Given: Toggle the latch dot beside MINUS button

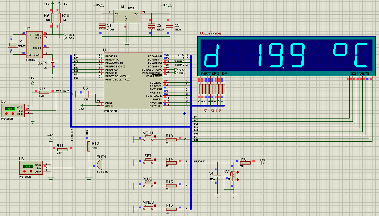Looking at the screenshot, I should (155, 206).
